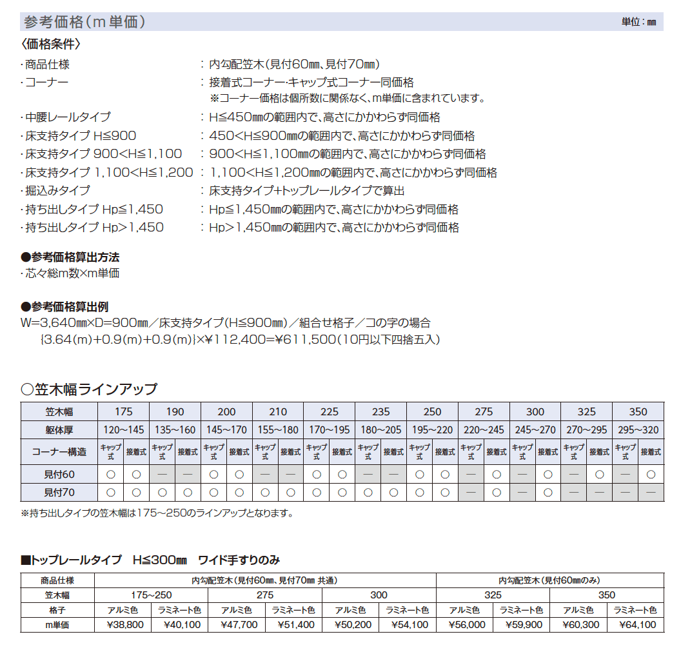Select the ●参考価格算出例 heading
This screenshot has height=650, width=681.
64,307
